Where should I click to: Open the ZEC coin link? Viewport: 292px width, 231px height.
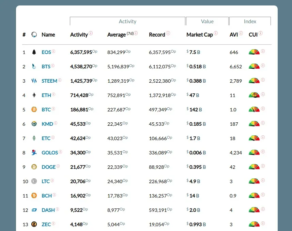coord(46,224)
